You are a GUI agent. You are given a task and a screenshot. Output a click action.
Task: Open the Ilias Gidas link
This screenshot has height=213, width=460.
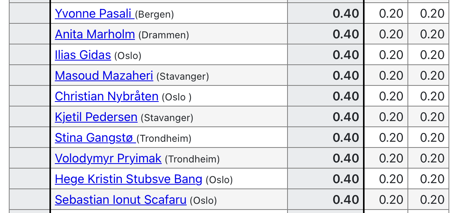coord(83,55)
